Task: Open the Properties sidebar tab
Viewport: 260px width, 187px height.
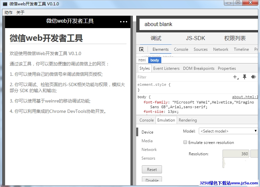Action: [x=227, y=68]
